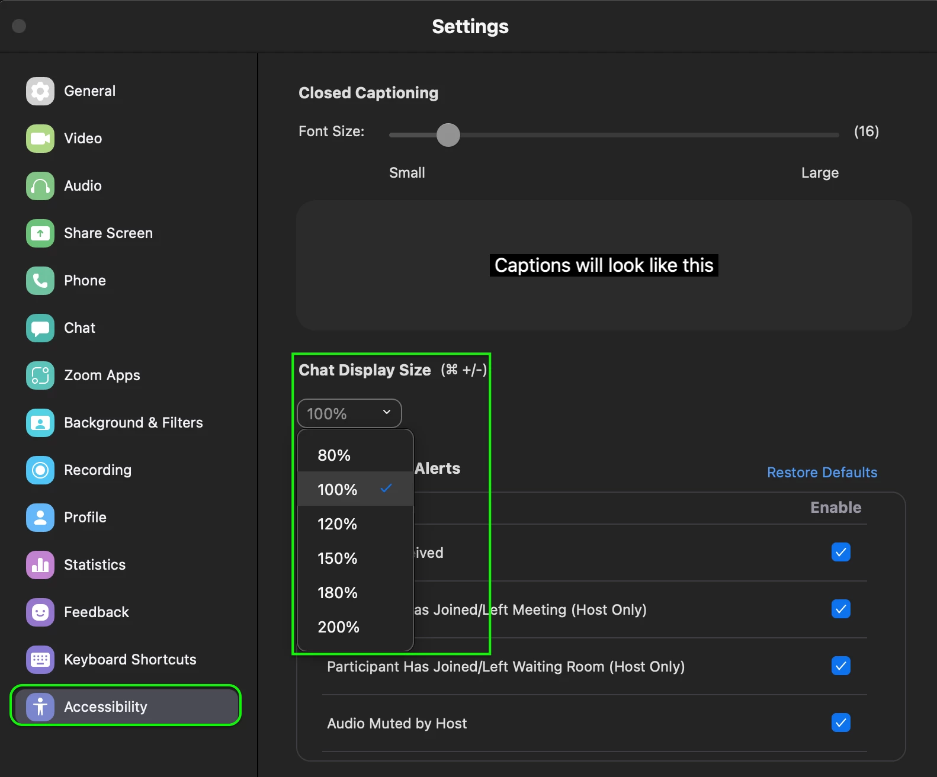Choose 80% chat display size
The width and height of the screenshot is (937, 777).
click(355, 455)
